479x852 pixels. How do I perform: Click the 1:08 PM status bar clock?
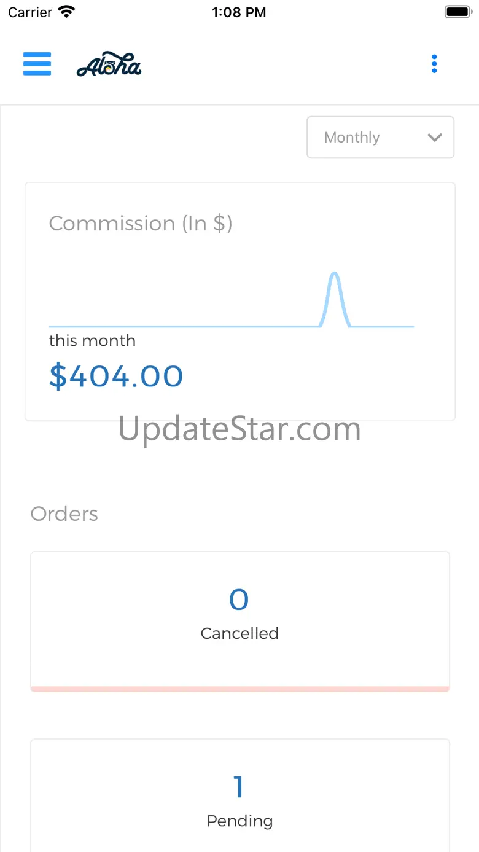pyautogui.click(x=239, y=12)
